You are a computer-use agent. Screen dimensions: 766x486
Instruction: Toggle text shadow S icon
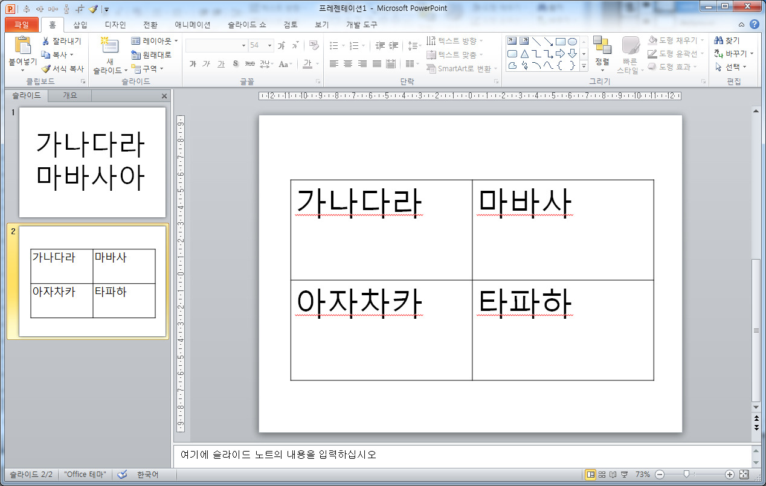click(235, 64)
